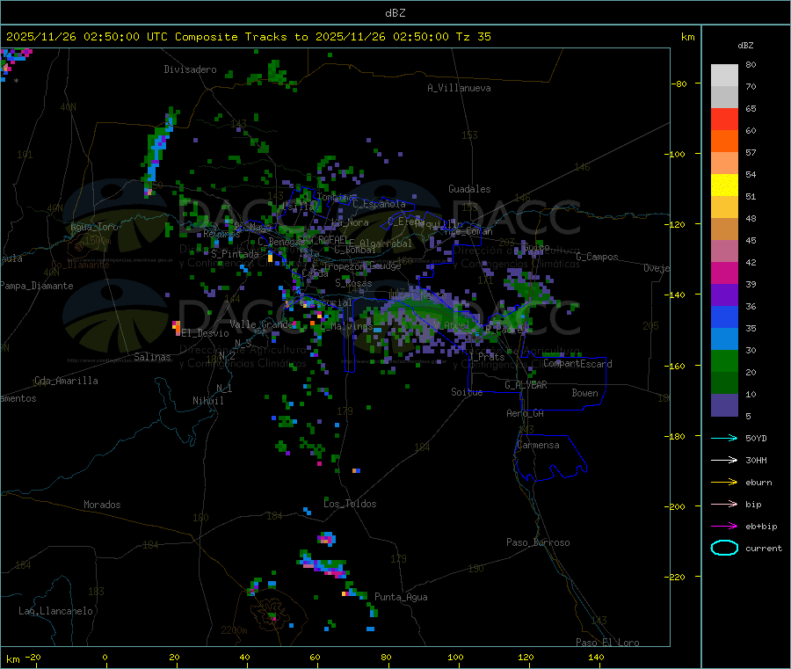Click the Punta_Agua map label

point(401,597)
